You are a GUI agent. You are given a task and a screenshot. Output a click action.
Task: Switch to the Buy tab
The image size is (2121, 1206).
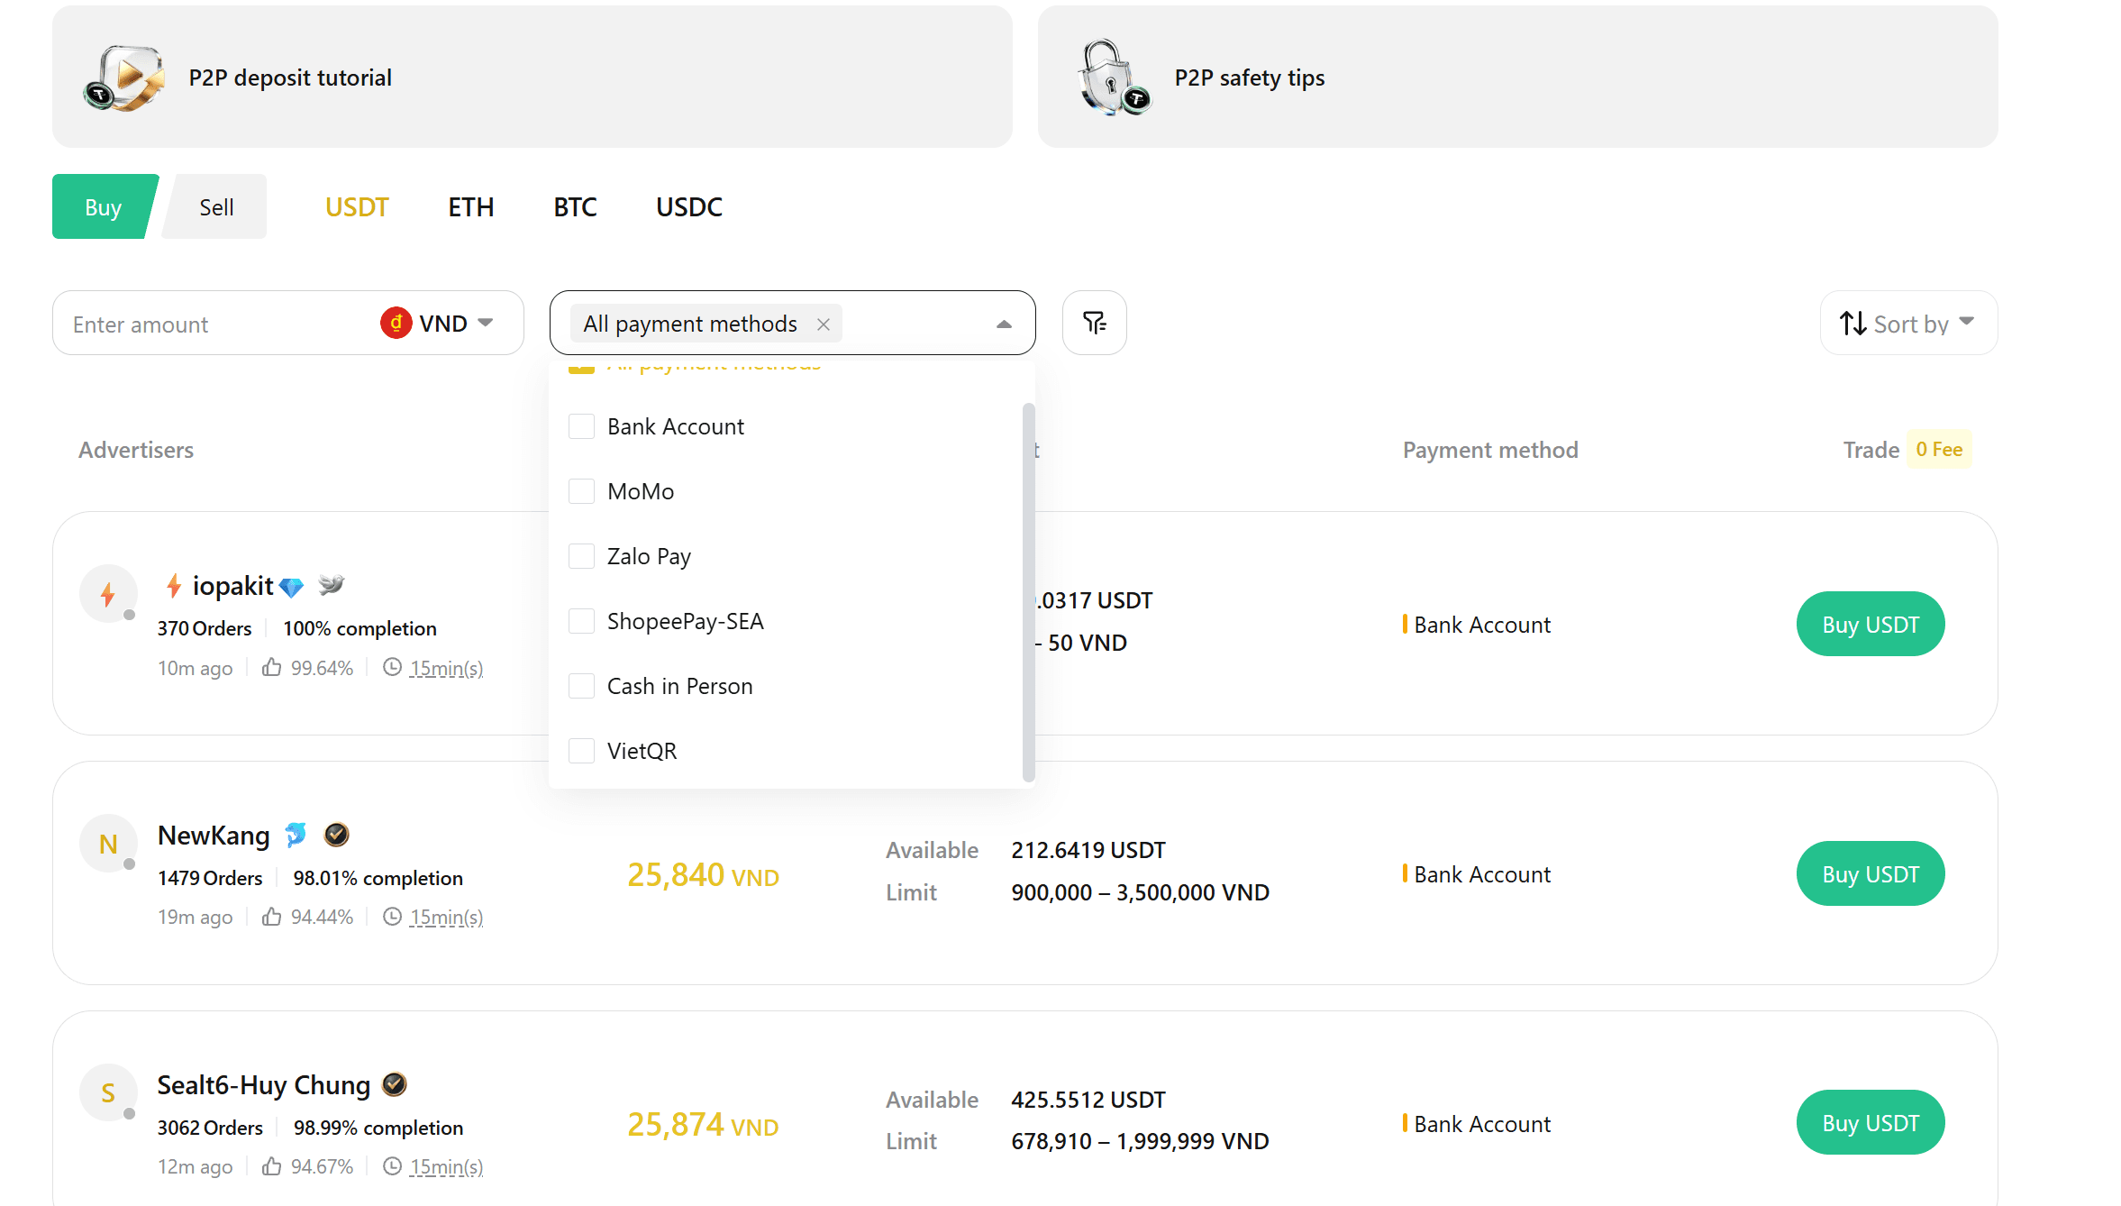104,207
